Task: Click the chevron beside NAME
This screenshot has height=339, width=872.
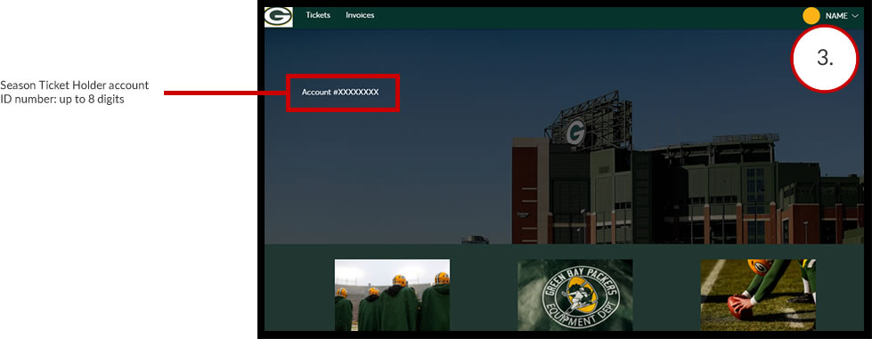Action: [x=855, y=16]
